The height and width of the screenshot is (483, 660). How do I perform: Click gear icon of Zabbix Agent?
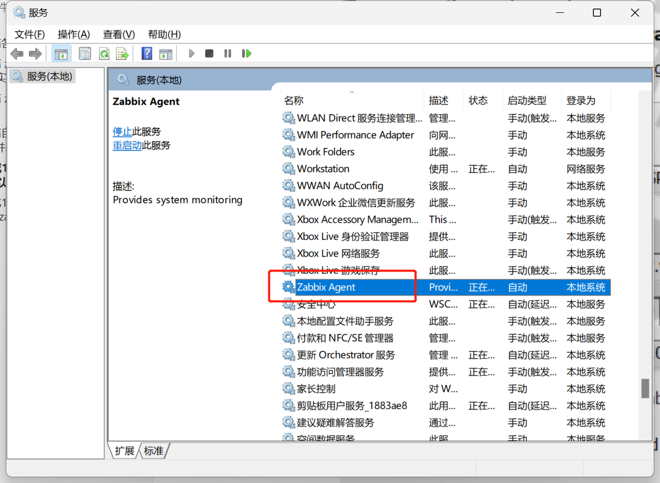[289, 287]
